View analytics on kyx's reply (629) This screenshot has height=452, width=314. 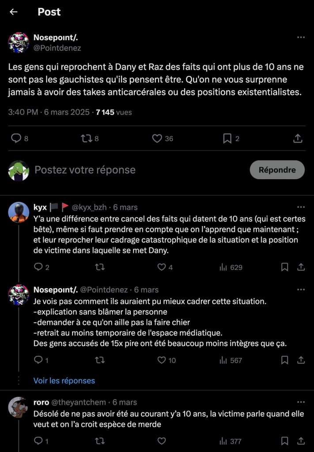(x=223, y=267)
